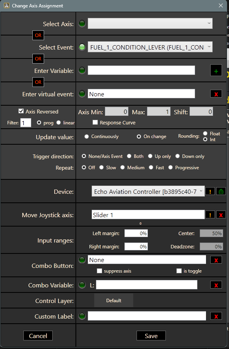Enable the Response Curve checkbox
Image resolution: width=229 pixels, height=349 pixels.
tap(95, 122)
